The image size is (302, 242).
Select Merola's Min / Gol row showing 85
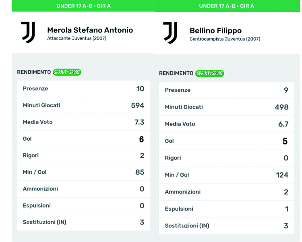(x=83, y=172)
